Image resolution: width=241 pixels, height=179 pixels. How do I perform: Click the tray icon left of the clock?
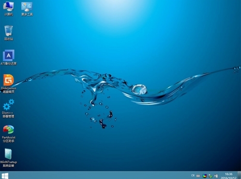(216, 176)
